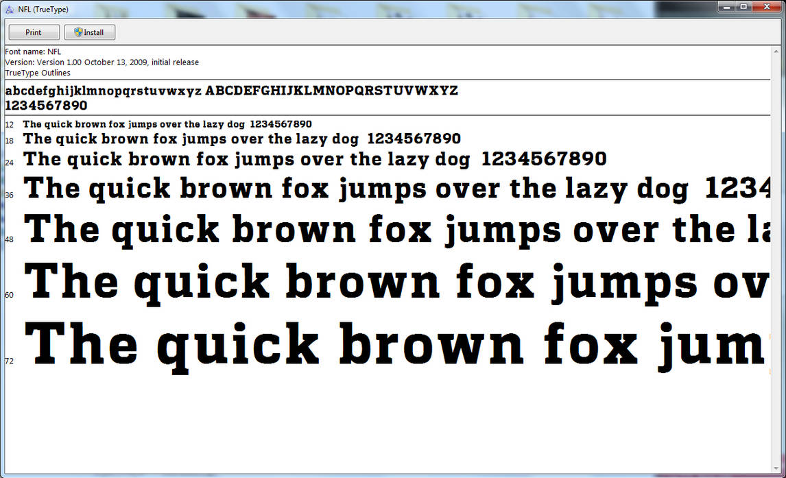Click the font viewer title bar icon
The height and width of the screenshot is (478, 786).
10,9
